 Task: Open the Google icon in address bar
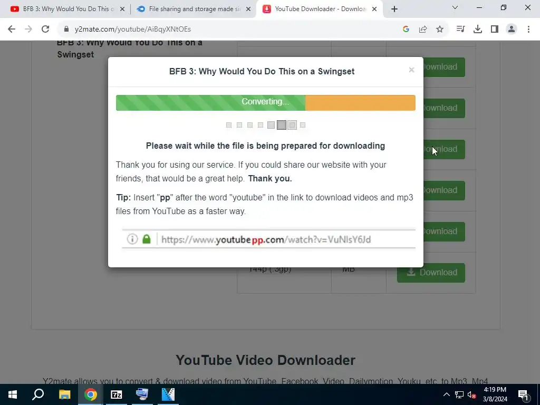tap(406, 30)
